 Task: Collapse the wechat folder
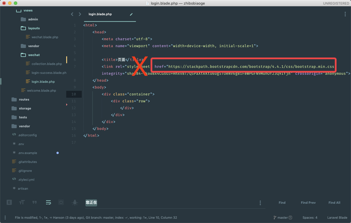click(34, 55)
